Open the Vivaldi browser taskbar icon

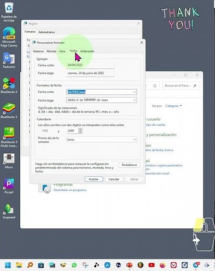tap(174, 265)
